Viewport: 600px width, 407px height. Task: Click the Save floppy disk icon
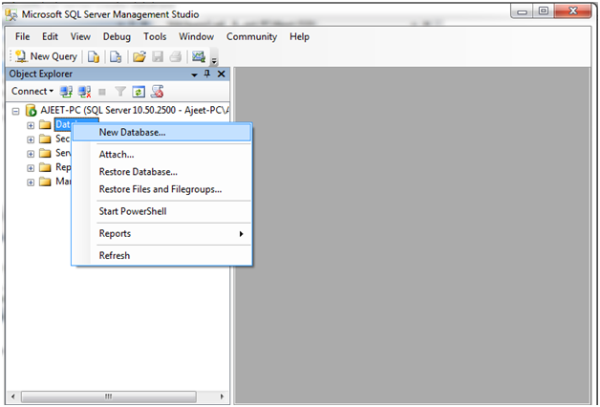pyautogui.click(x=158, y=56)
